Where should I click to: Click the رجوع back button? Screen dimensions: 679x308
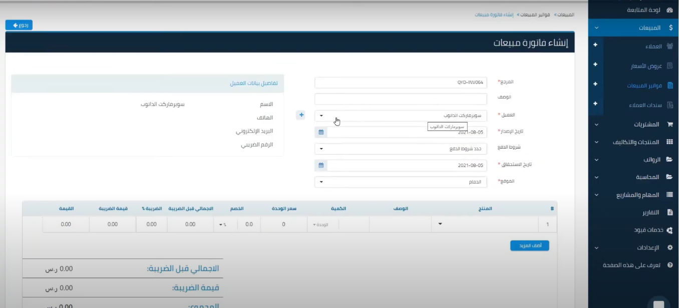20,24
